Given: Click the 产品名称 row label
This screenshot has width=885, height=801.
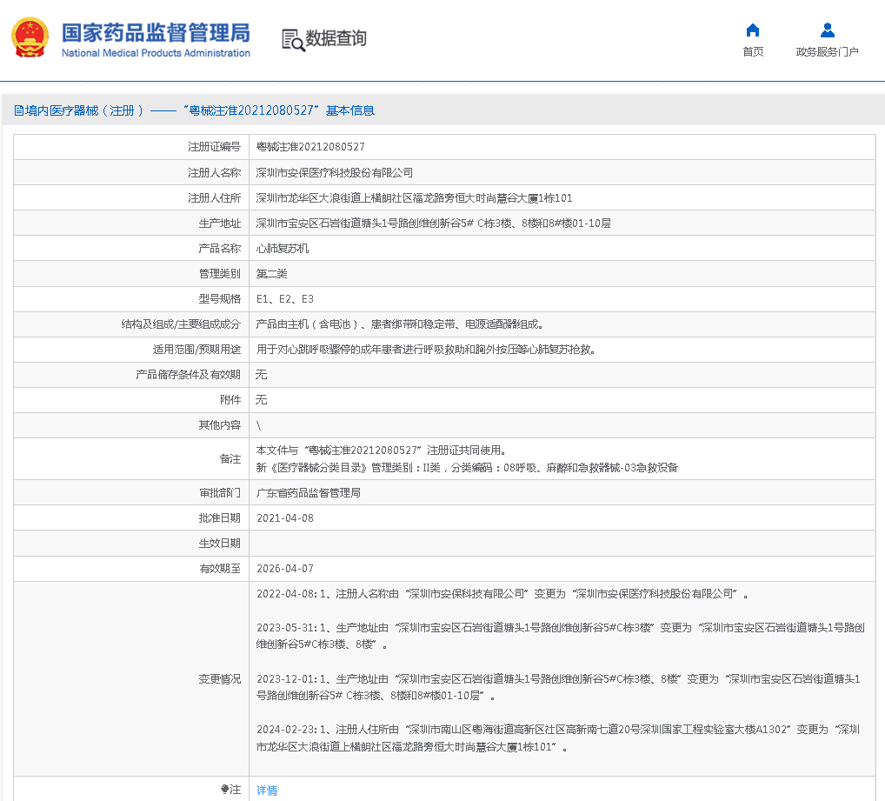Looking at the screenshot, I should click(x=220, y=249).
